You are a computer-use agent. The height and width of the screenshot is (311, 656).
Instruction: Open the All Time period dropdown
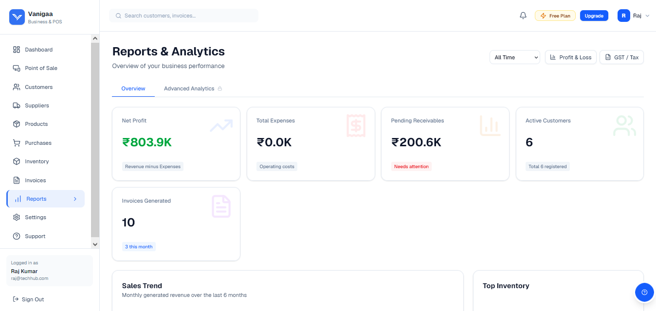coord(515,57)
